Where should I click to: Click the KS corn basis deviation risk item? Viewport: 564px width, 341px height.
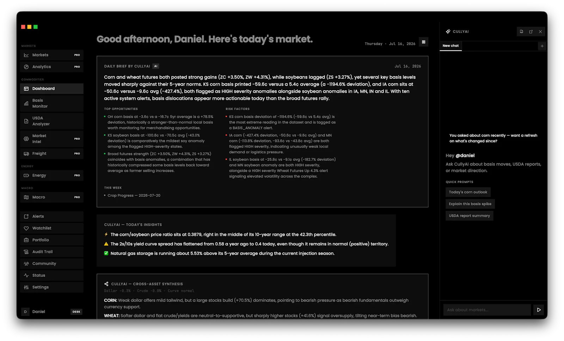(x=282, y=122)
